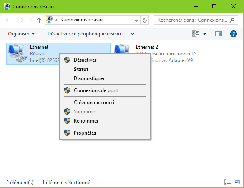Toggle the preview pane icon

point(218,34)
